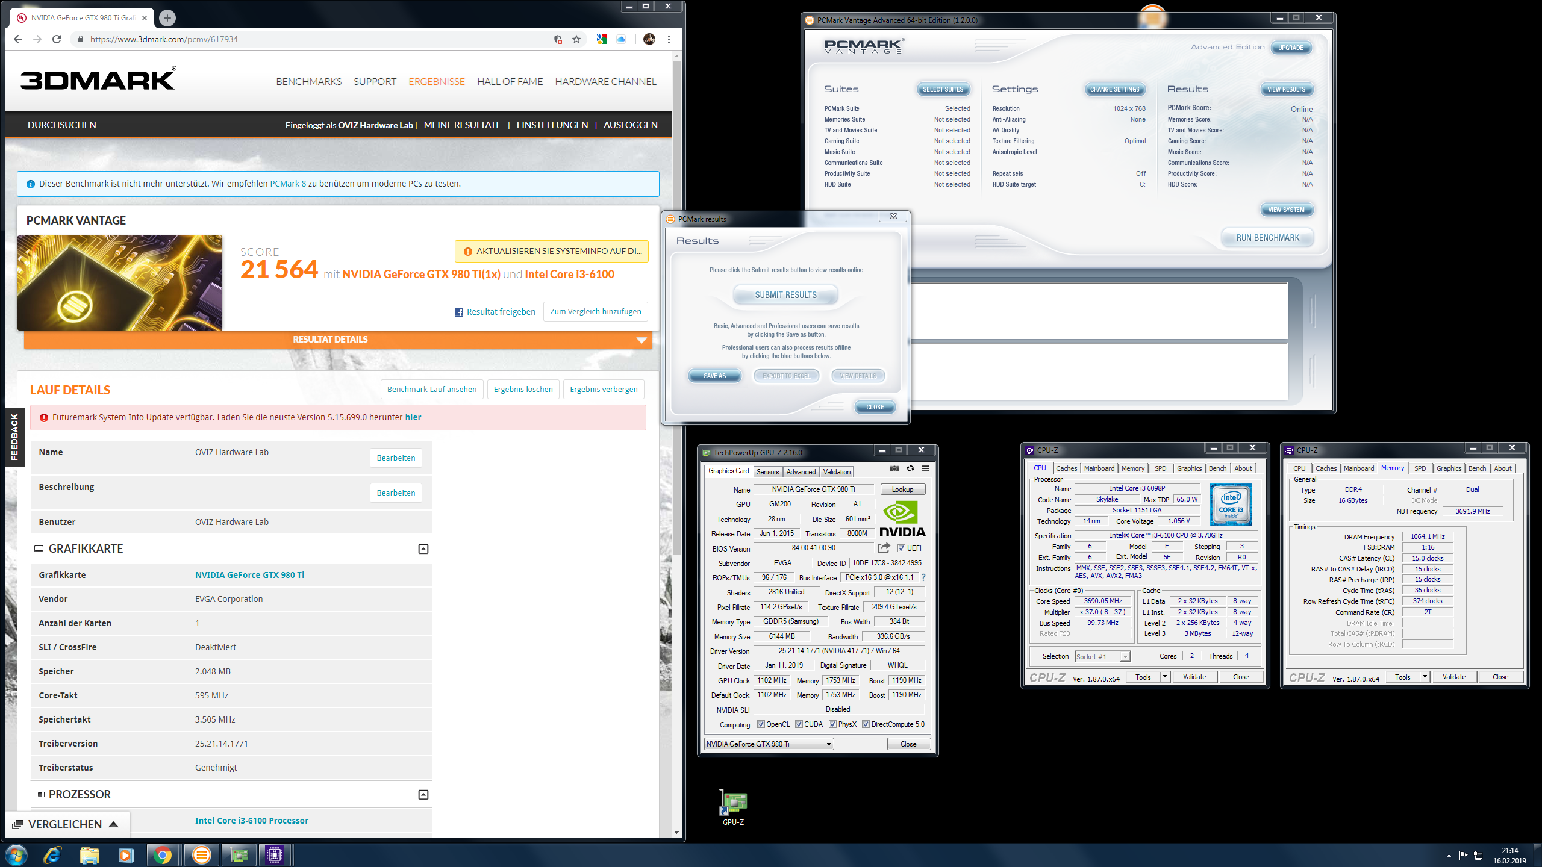This screenshot has height=867, width=1542.
Task: Click the SUBMIT RESULTS button
Action: click(785, 295)
